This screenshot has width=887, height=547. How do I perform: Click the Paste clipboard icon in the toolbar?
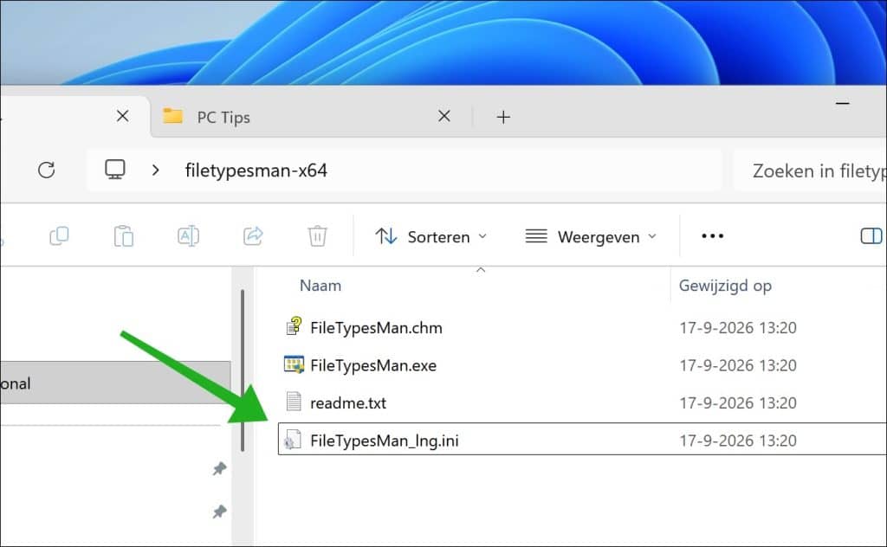[x=123, y=235]
